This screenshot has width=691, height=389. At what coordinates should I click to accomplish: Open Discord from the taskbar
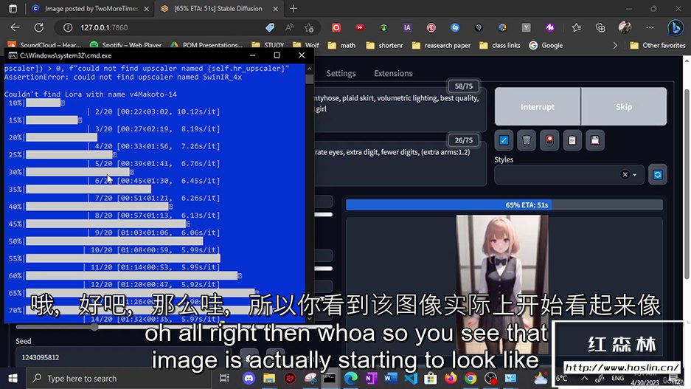[x=249, y=379]
